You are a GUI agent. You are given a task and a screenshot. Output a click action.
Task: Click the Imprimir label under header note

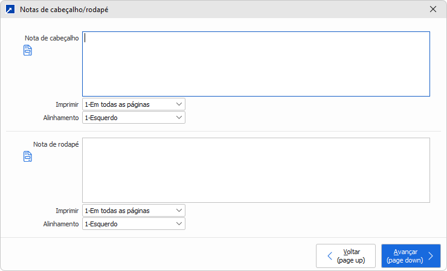pos(66,104)
